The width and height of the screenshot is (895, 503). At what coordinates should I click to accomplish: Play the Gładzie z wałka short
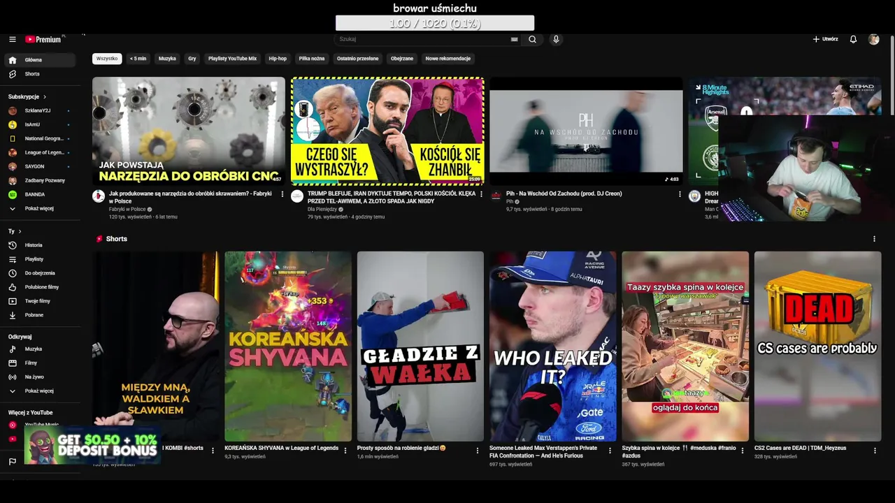click(420, 347)
